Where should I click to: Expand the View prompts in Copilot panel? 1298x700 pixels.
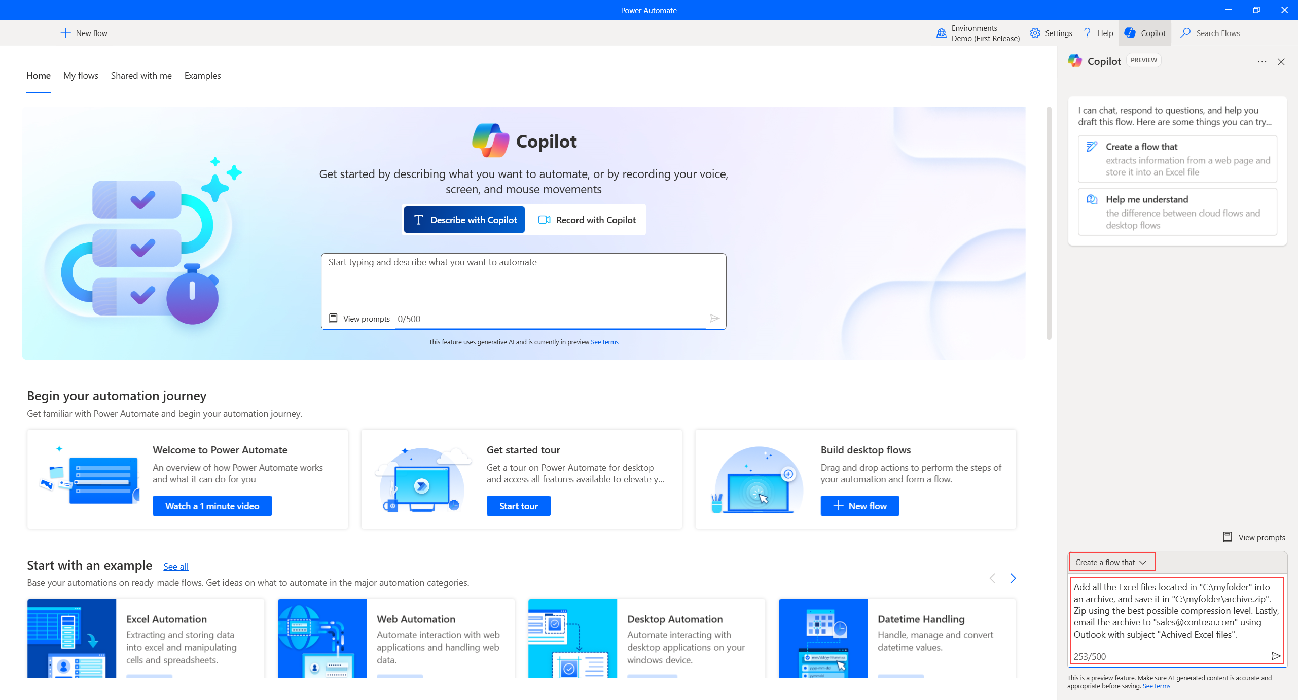tap(1251, 536)
